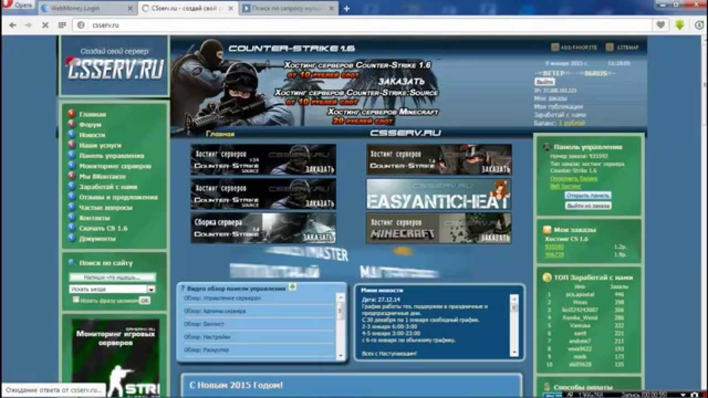Open Документы in the left menu
Image resolution: width=708 pixels, height=398 pixels.
[97, 239]
